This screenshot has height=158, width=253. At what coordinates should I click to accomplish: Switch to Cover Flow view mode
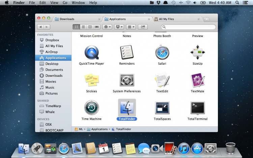[97, 27]
